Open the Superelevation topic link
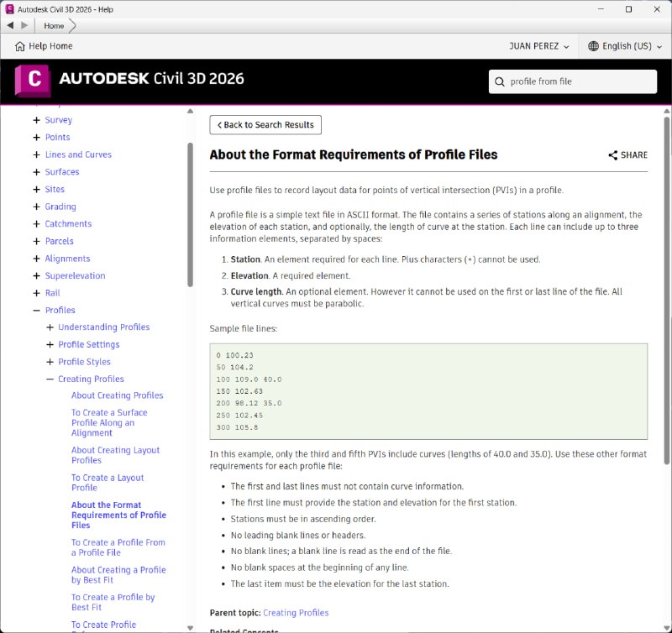Viewport: 672px width, 633px height. (75, 276)
